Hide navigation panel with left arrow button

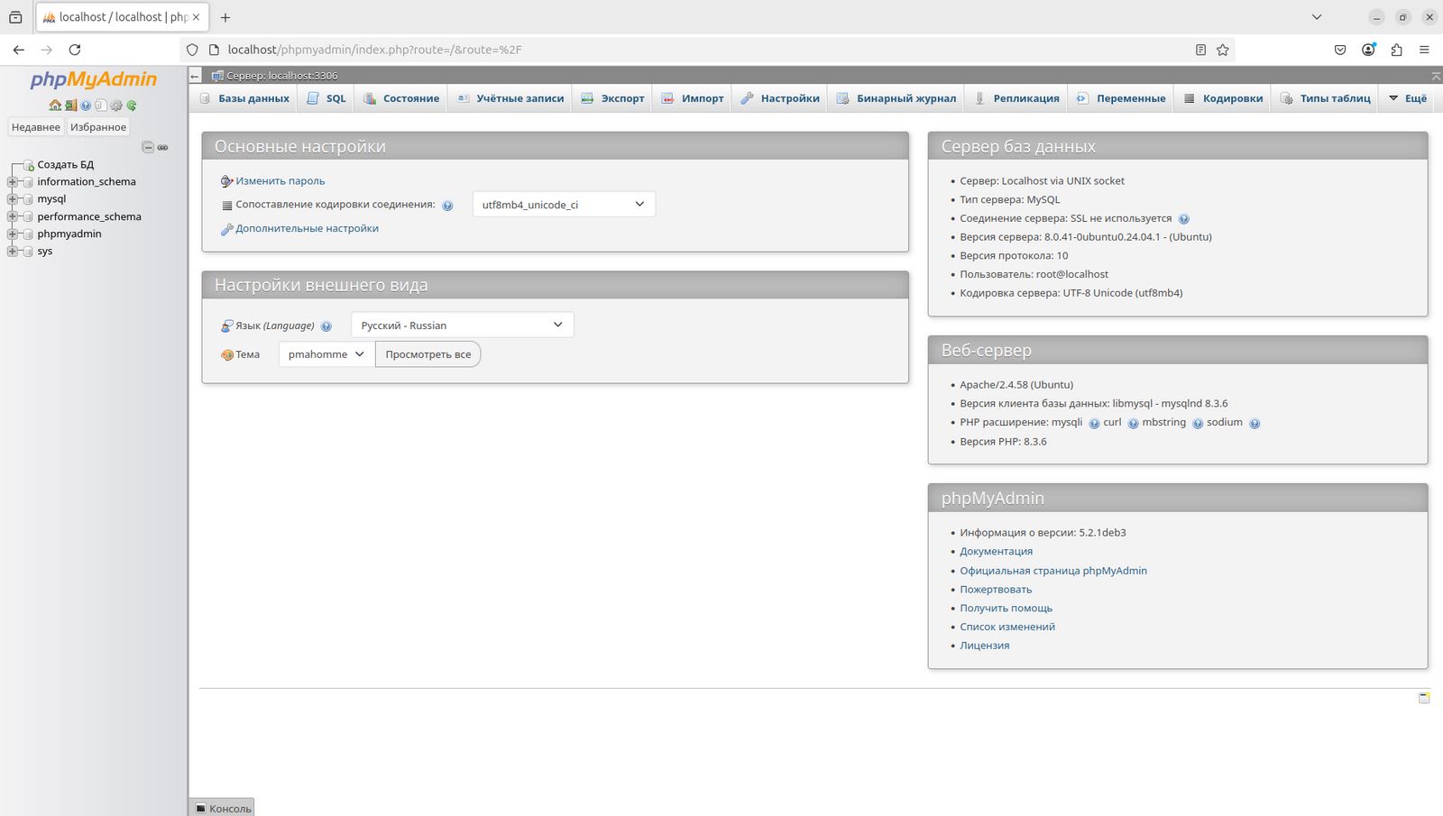pyautogui.click(x=195, y=77)
